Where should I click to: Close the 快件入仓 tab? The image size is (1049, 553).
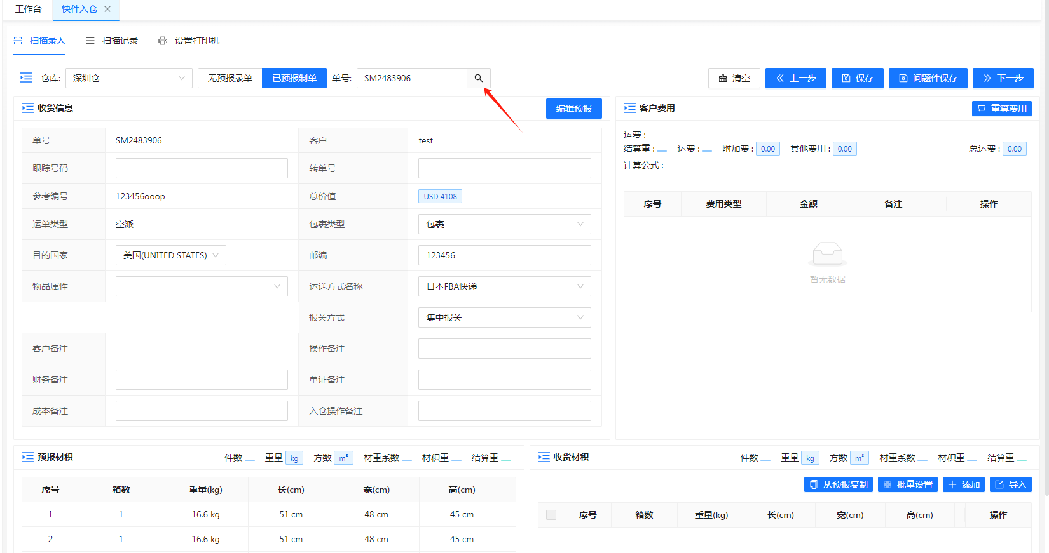(107, 9)
